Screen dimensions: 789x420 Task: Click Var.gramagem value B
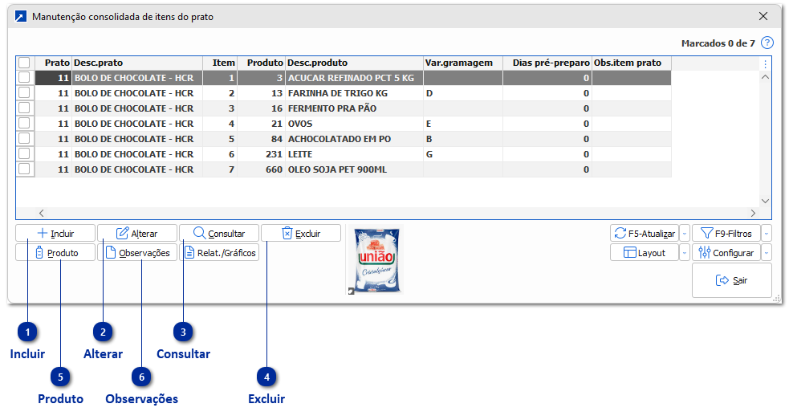pos(463,138)
